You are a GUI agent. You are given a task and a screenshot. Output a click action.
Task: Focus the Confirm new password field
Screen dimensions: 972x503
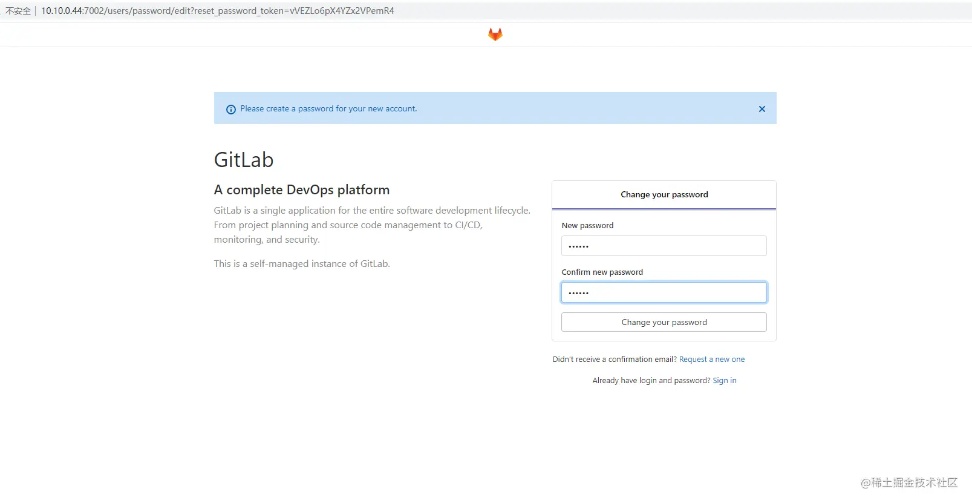664,292
